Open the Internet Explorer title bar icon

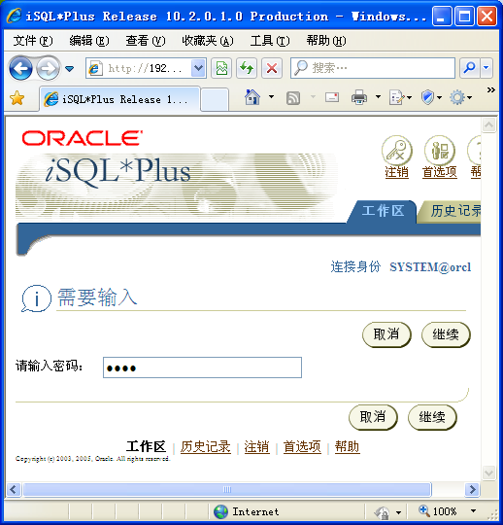tap(14, 16)
